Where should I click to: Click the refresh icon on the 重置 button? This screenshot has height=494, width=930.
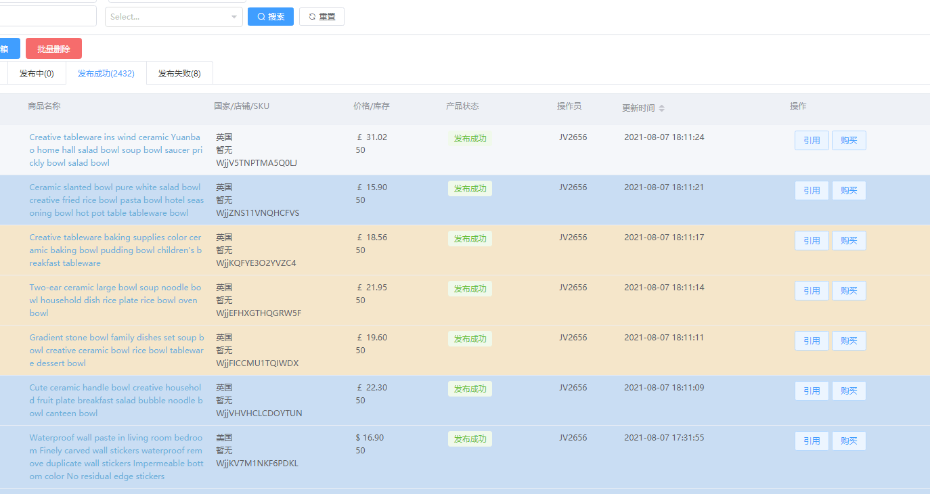(x=312, y=16)
